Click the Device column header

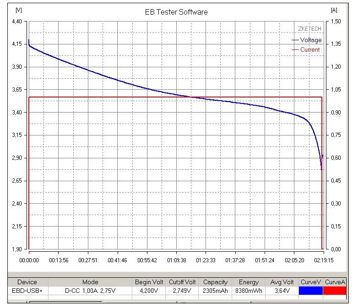point(27,282)
